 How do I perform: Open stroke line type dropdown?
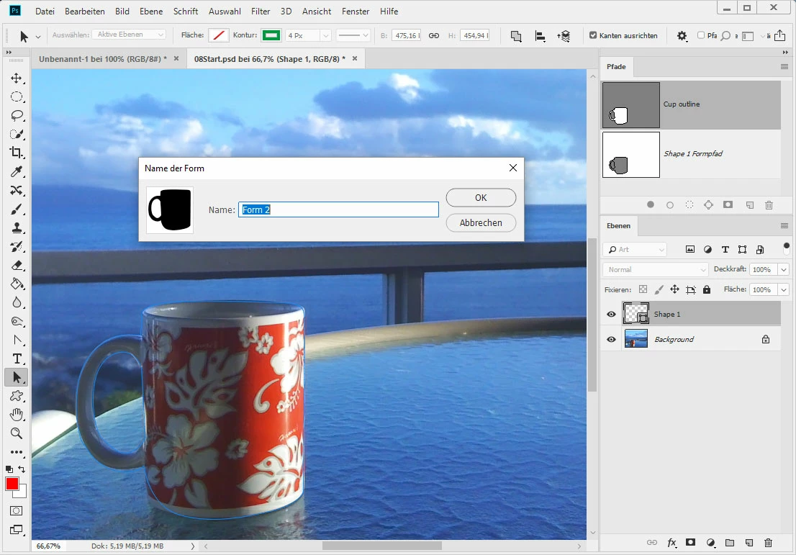[353, 35]
